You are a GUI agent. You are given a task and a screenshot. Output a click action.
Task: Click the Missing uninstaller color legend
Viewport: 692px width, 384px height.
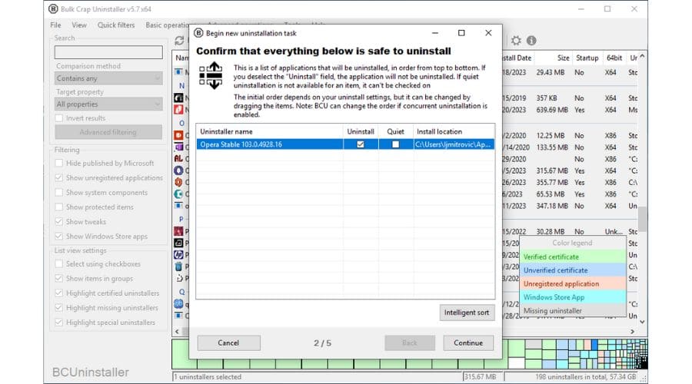(x=573, y=310)
